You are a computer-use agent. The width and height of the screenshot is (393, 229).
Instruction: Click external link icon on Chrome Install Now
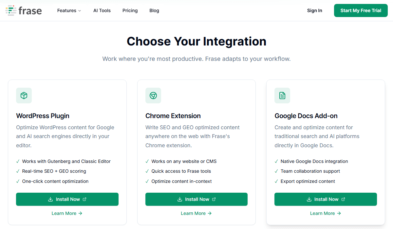coord(214,199)
